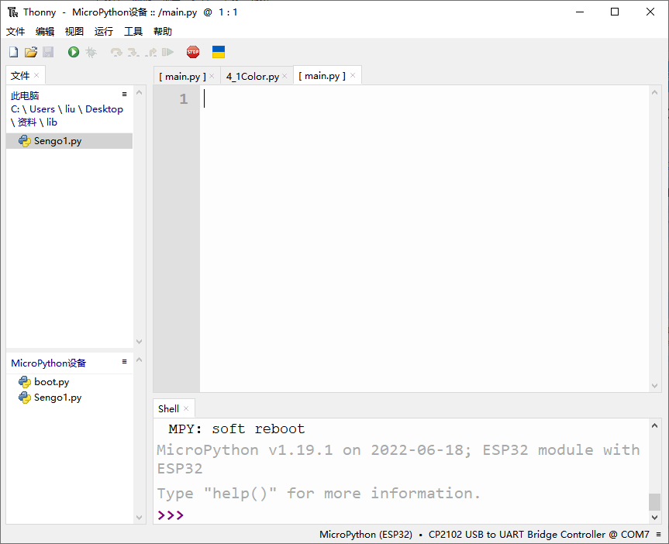Stop the backend with the red STOP icon
Screen dimensions: 669x544
[193, 52]
